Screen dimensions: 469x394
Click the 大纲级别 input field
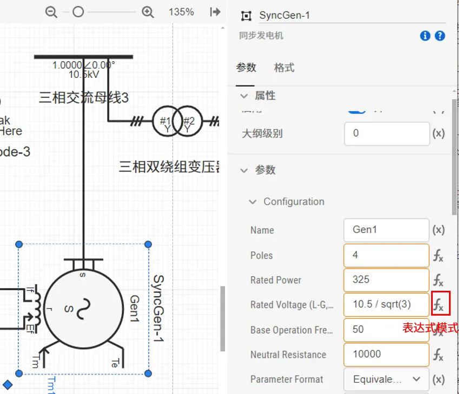387,133
